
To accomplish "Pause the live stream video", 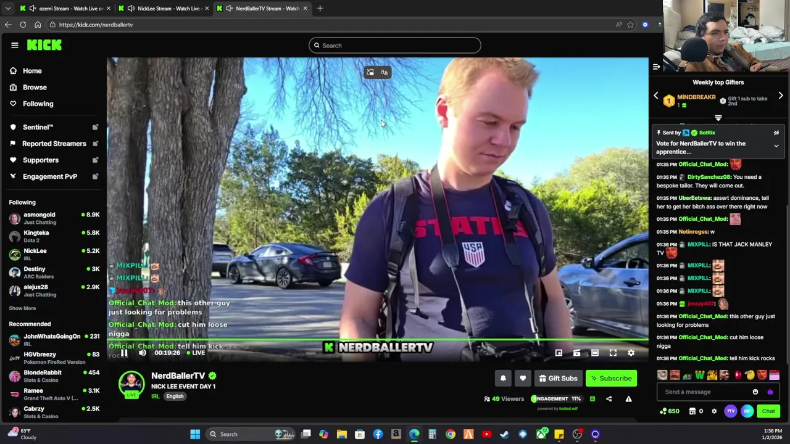I will click(124, 353).
